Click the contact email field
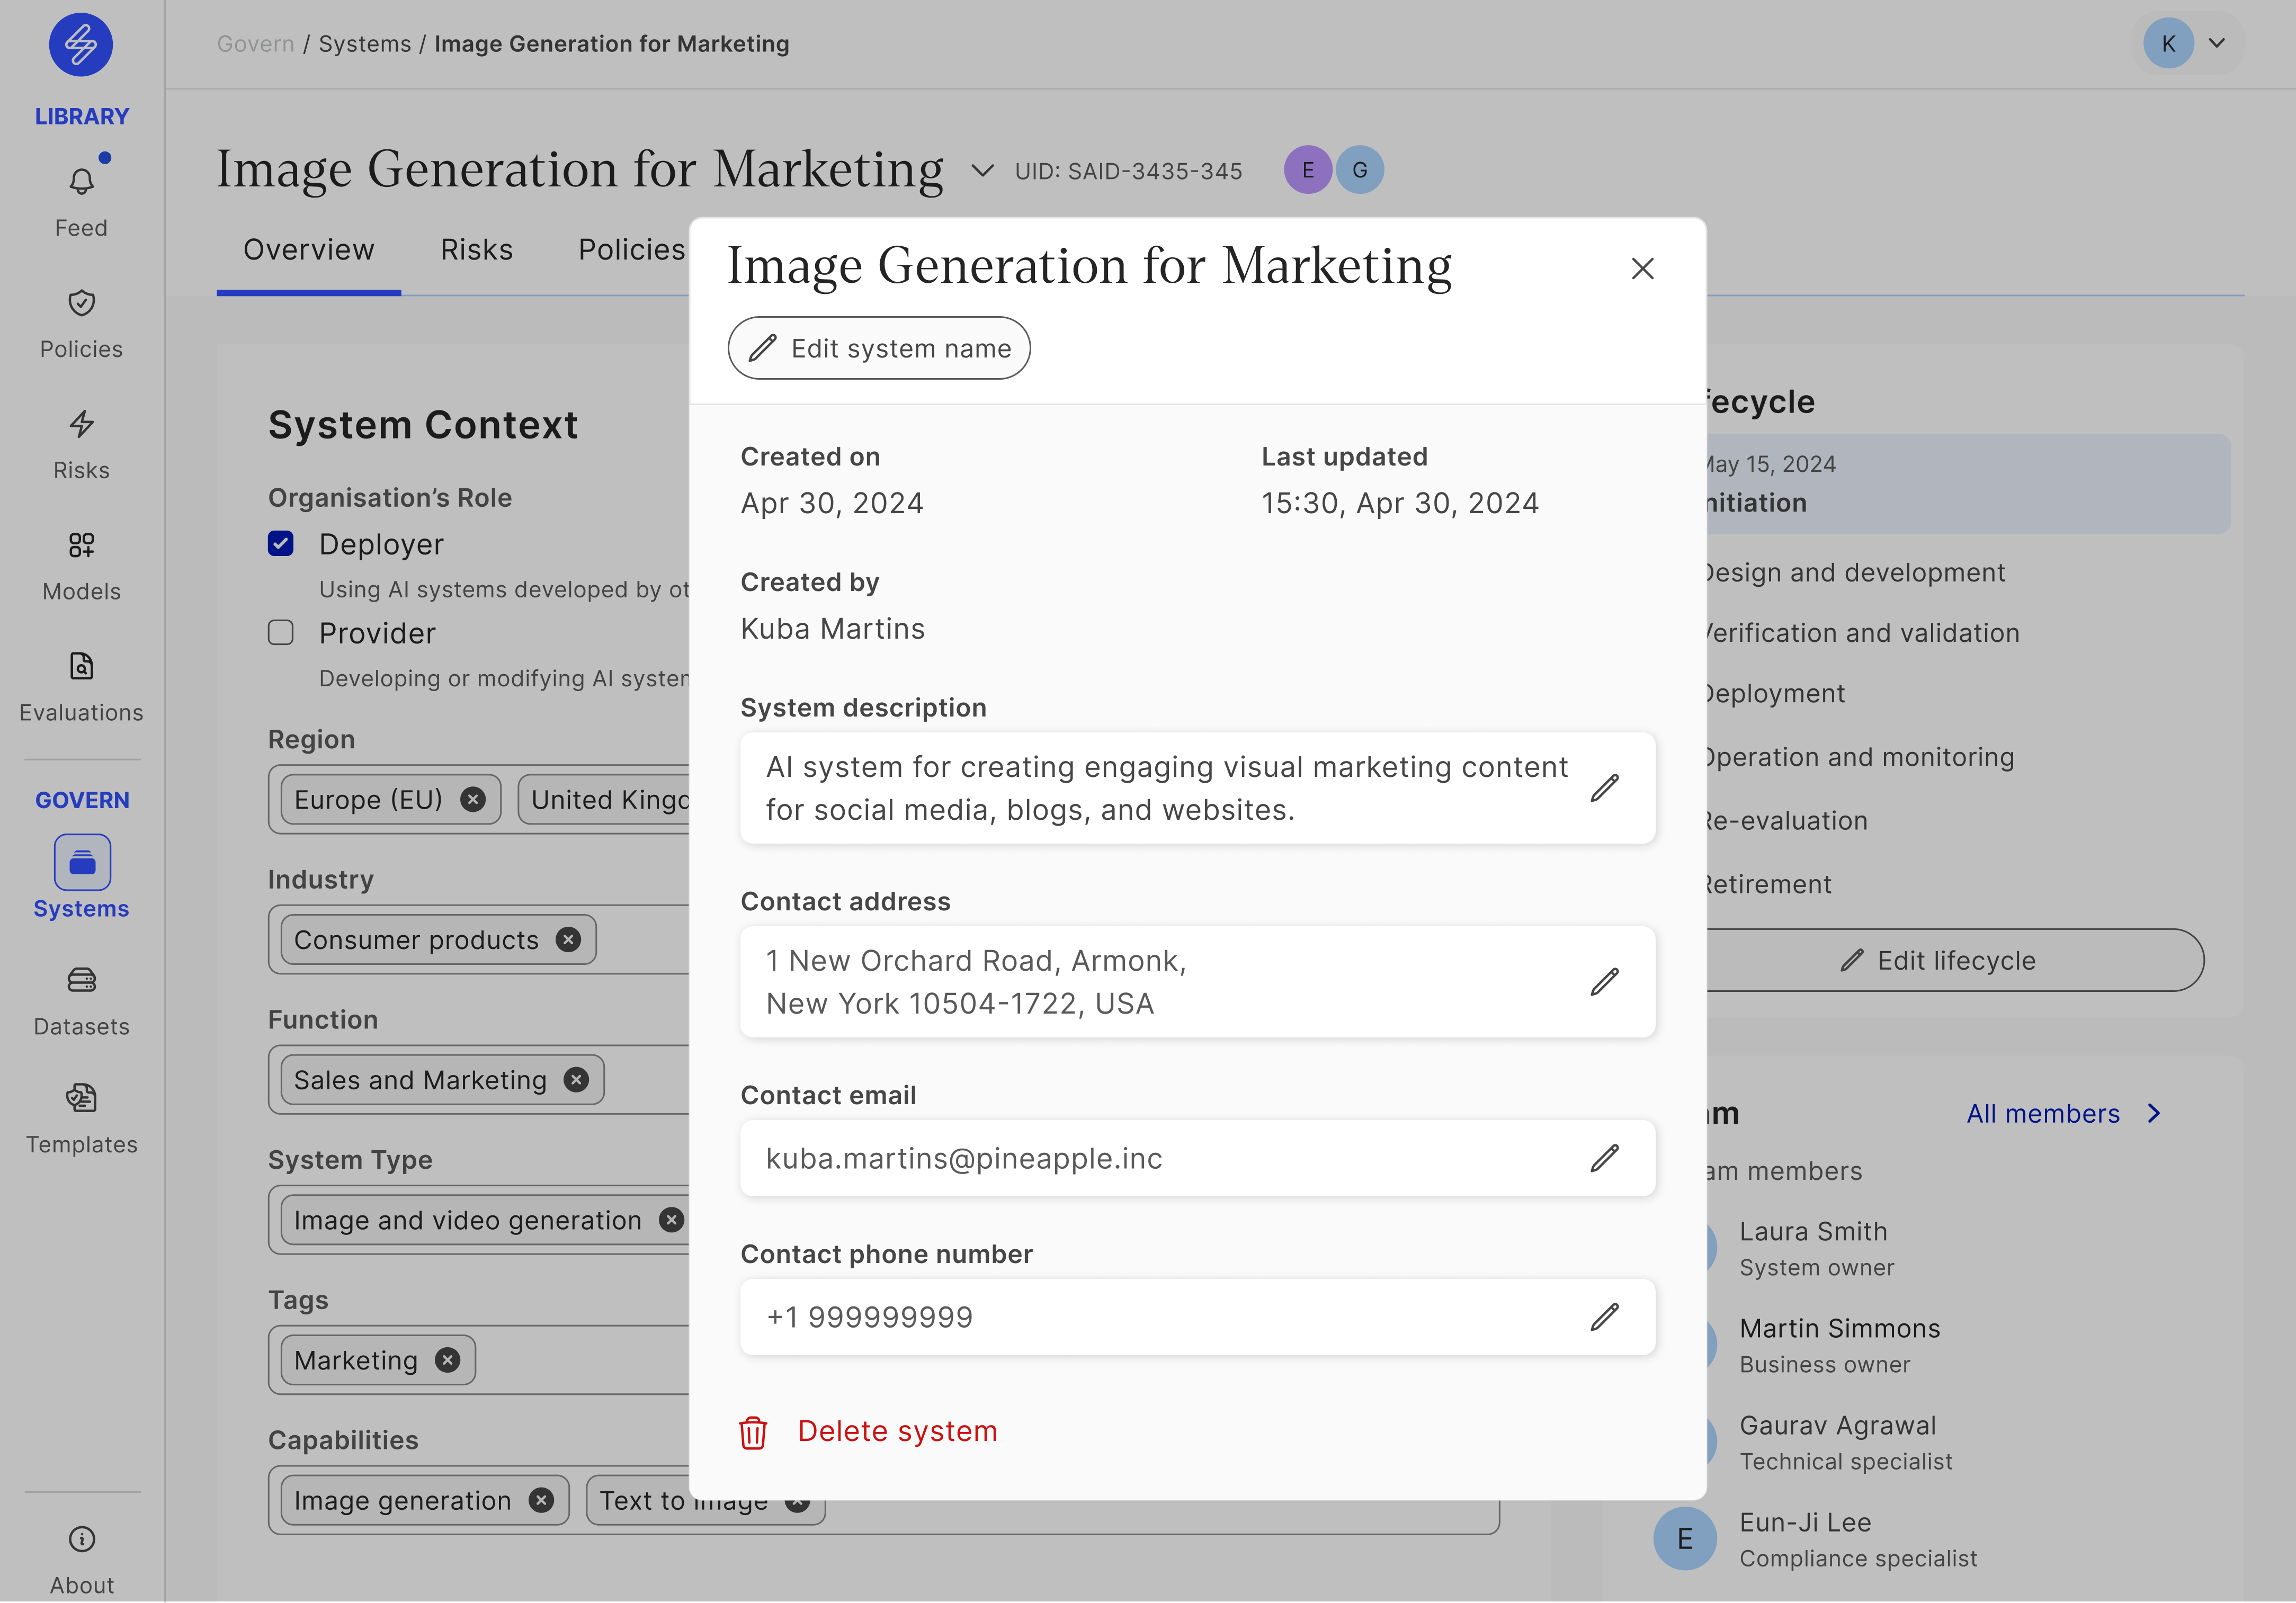 (x=1198, y=1158)
